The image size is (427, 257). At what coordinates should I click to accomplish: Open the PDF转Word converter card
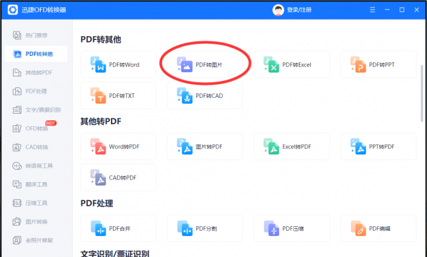(118, 64)
